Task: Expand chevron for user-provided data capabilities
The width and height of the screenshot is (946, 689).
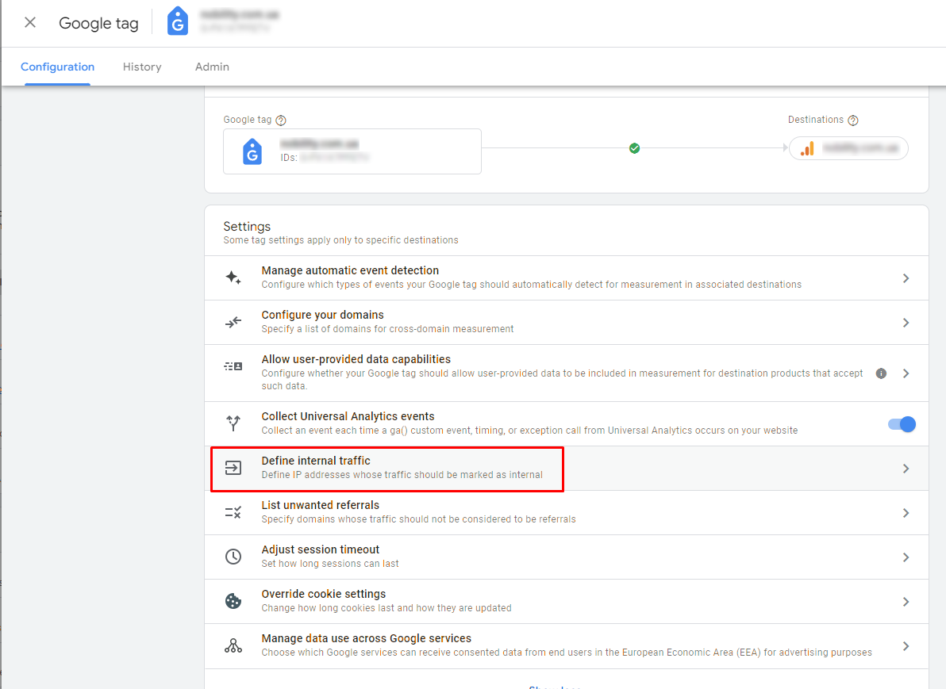Action: click(906, 373)
